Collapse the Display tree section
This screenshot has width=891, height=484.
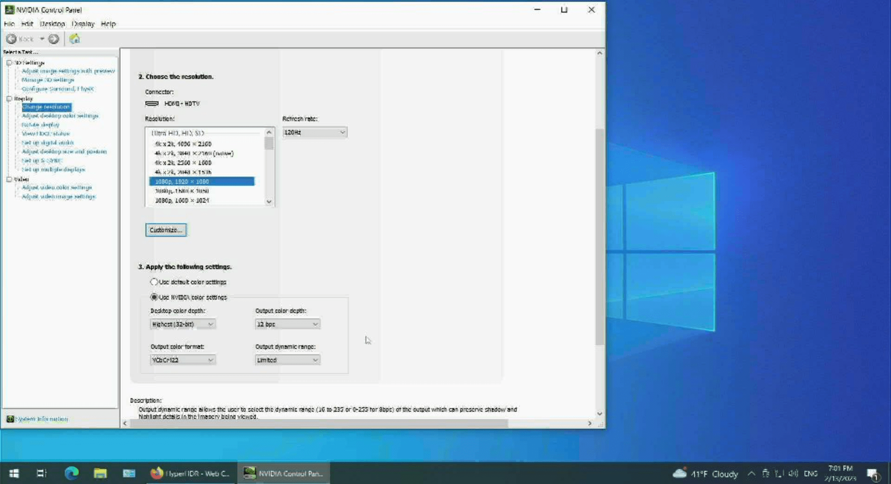click(x=9, y=98)
